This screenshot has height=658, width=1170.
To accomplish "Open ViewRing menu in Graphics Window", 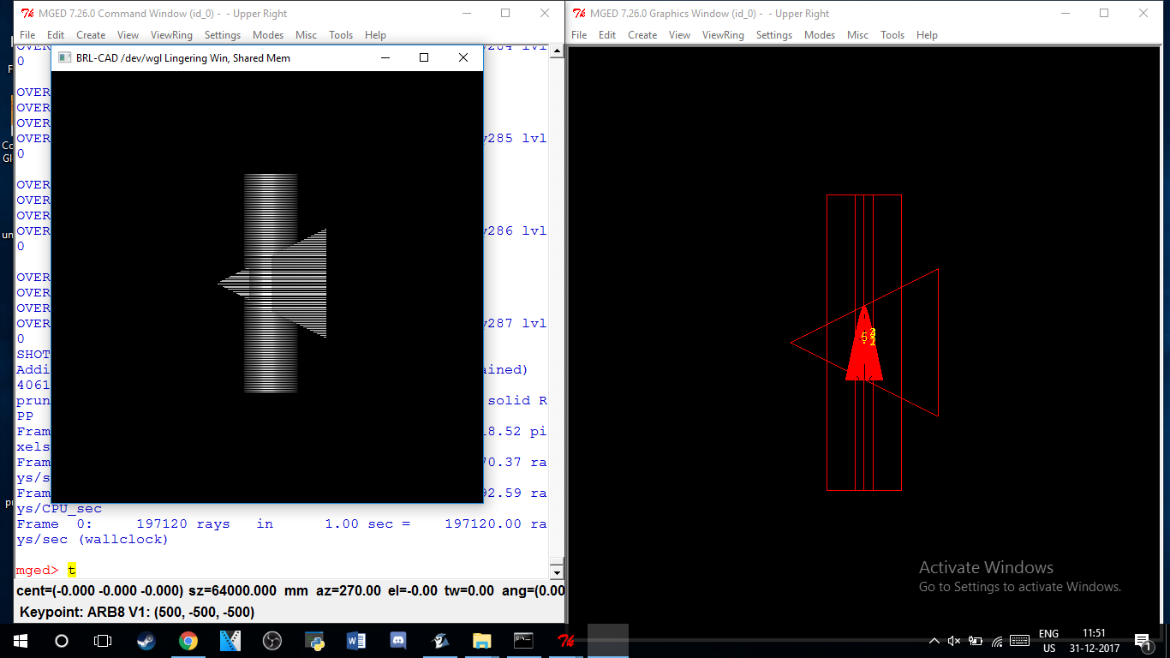I will [x=723, y=35].
